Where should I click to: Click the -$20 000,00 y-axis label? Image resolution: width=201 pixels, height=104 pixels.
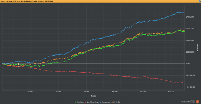click(191, 87)
